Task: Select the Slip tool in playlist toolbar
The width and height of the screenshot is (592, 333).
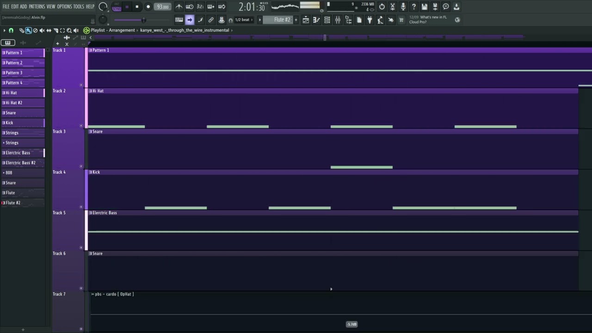Action: [49, 31]
